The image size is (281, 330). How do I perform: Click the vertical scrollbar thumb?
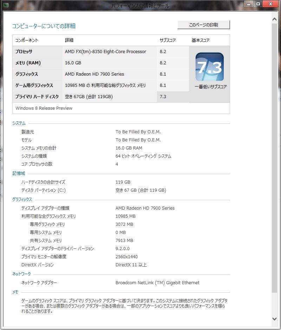[274, 158]
